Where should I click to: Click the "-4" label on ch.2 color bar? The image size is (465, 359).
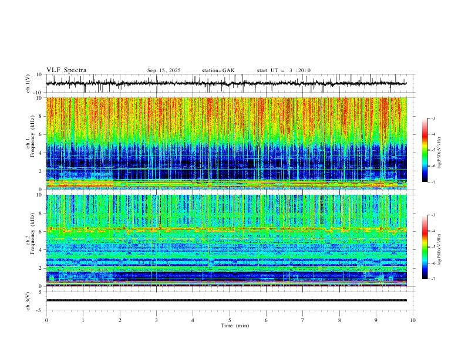433,231
